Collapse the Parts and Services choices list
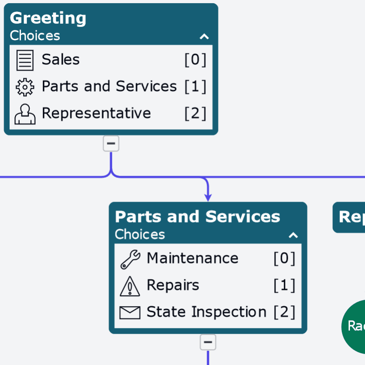Image resolution: width=365 pixels, height=365 pixels. point(293,235)
